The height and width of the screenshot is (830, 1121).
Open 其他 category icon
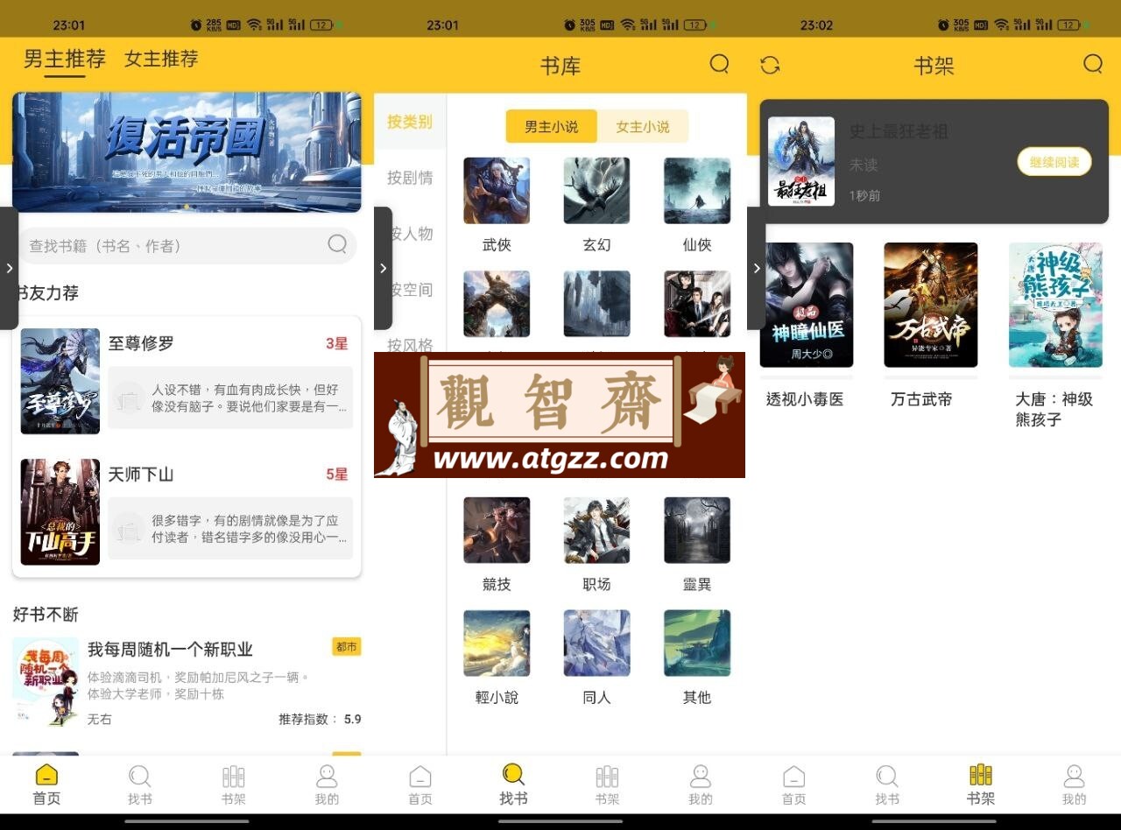coord(697,644)
